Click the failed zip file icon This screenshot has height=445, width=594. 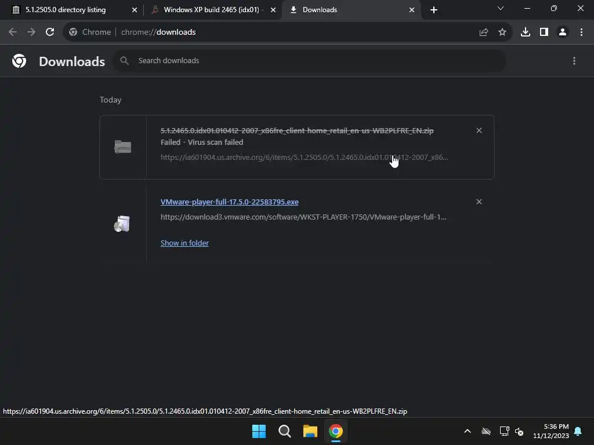pos(123,147)
